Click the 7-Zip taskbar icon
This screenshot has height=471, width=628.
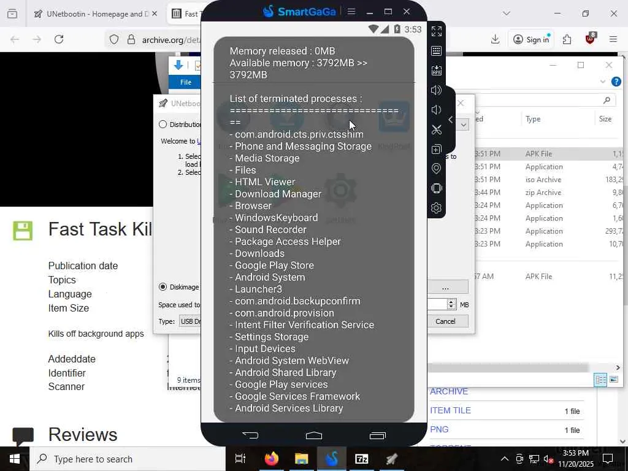coord(361,459)
